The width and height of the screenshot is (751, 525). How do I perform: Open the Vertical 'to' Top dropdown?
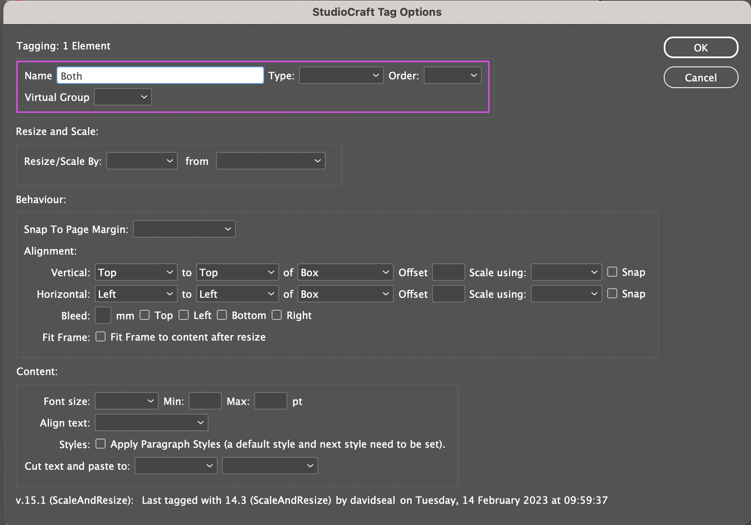coord(237,272)
